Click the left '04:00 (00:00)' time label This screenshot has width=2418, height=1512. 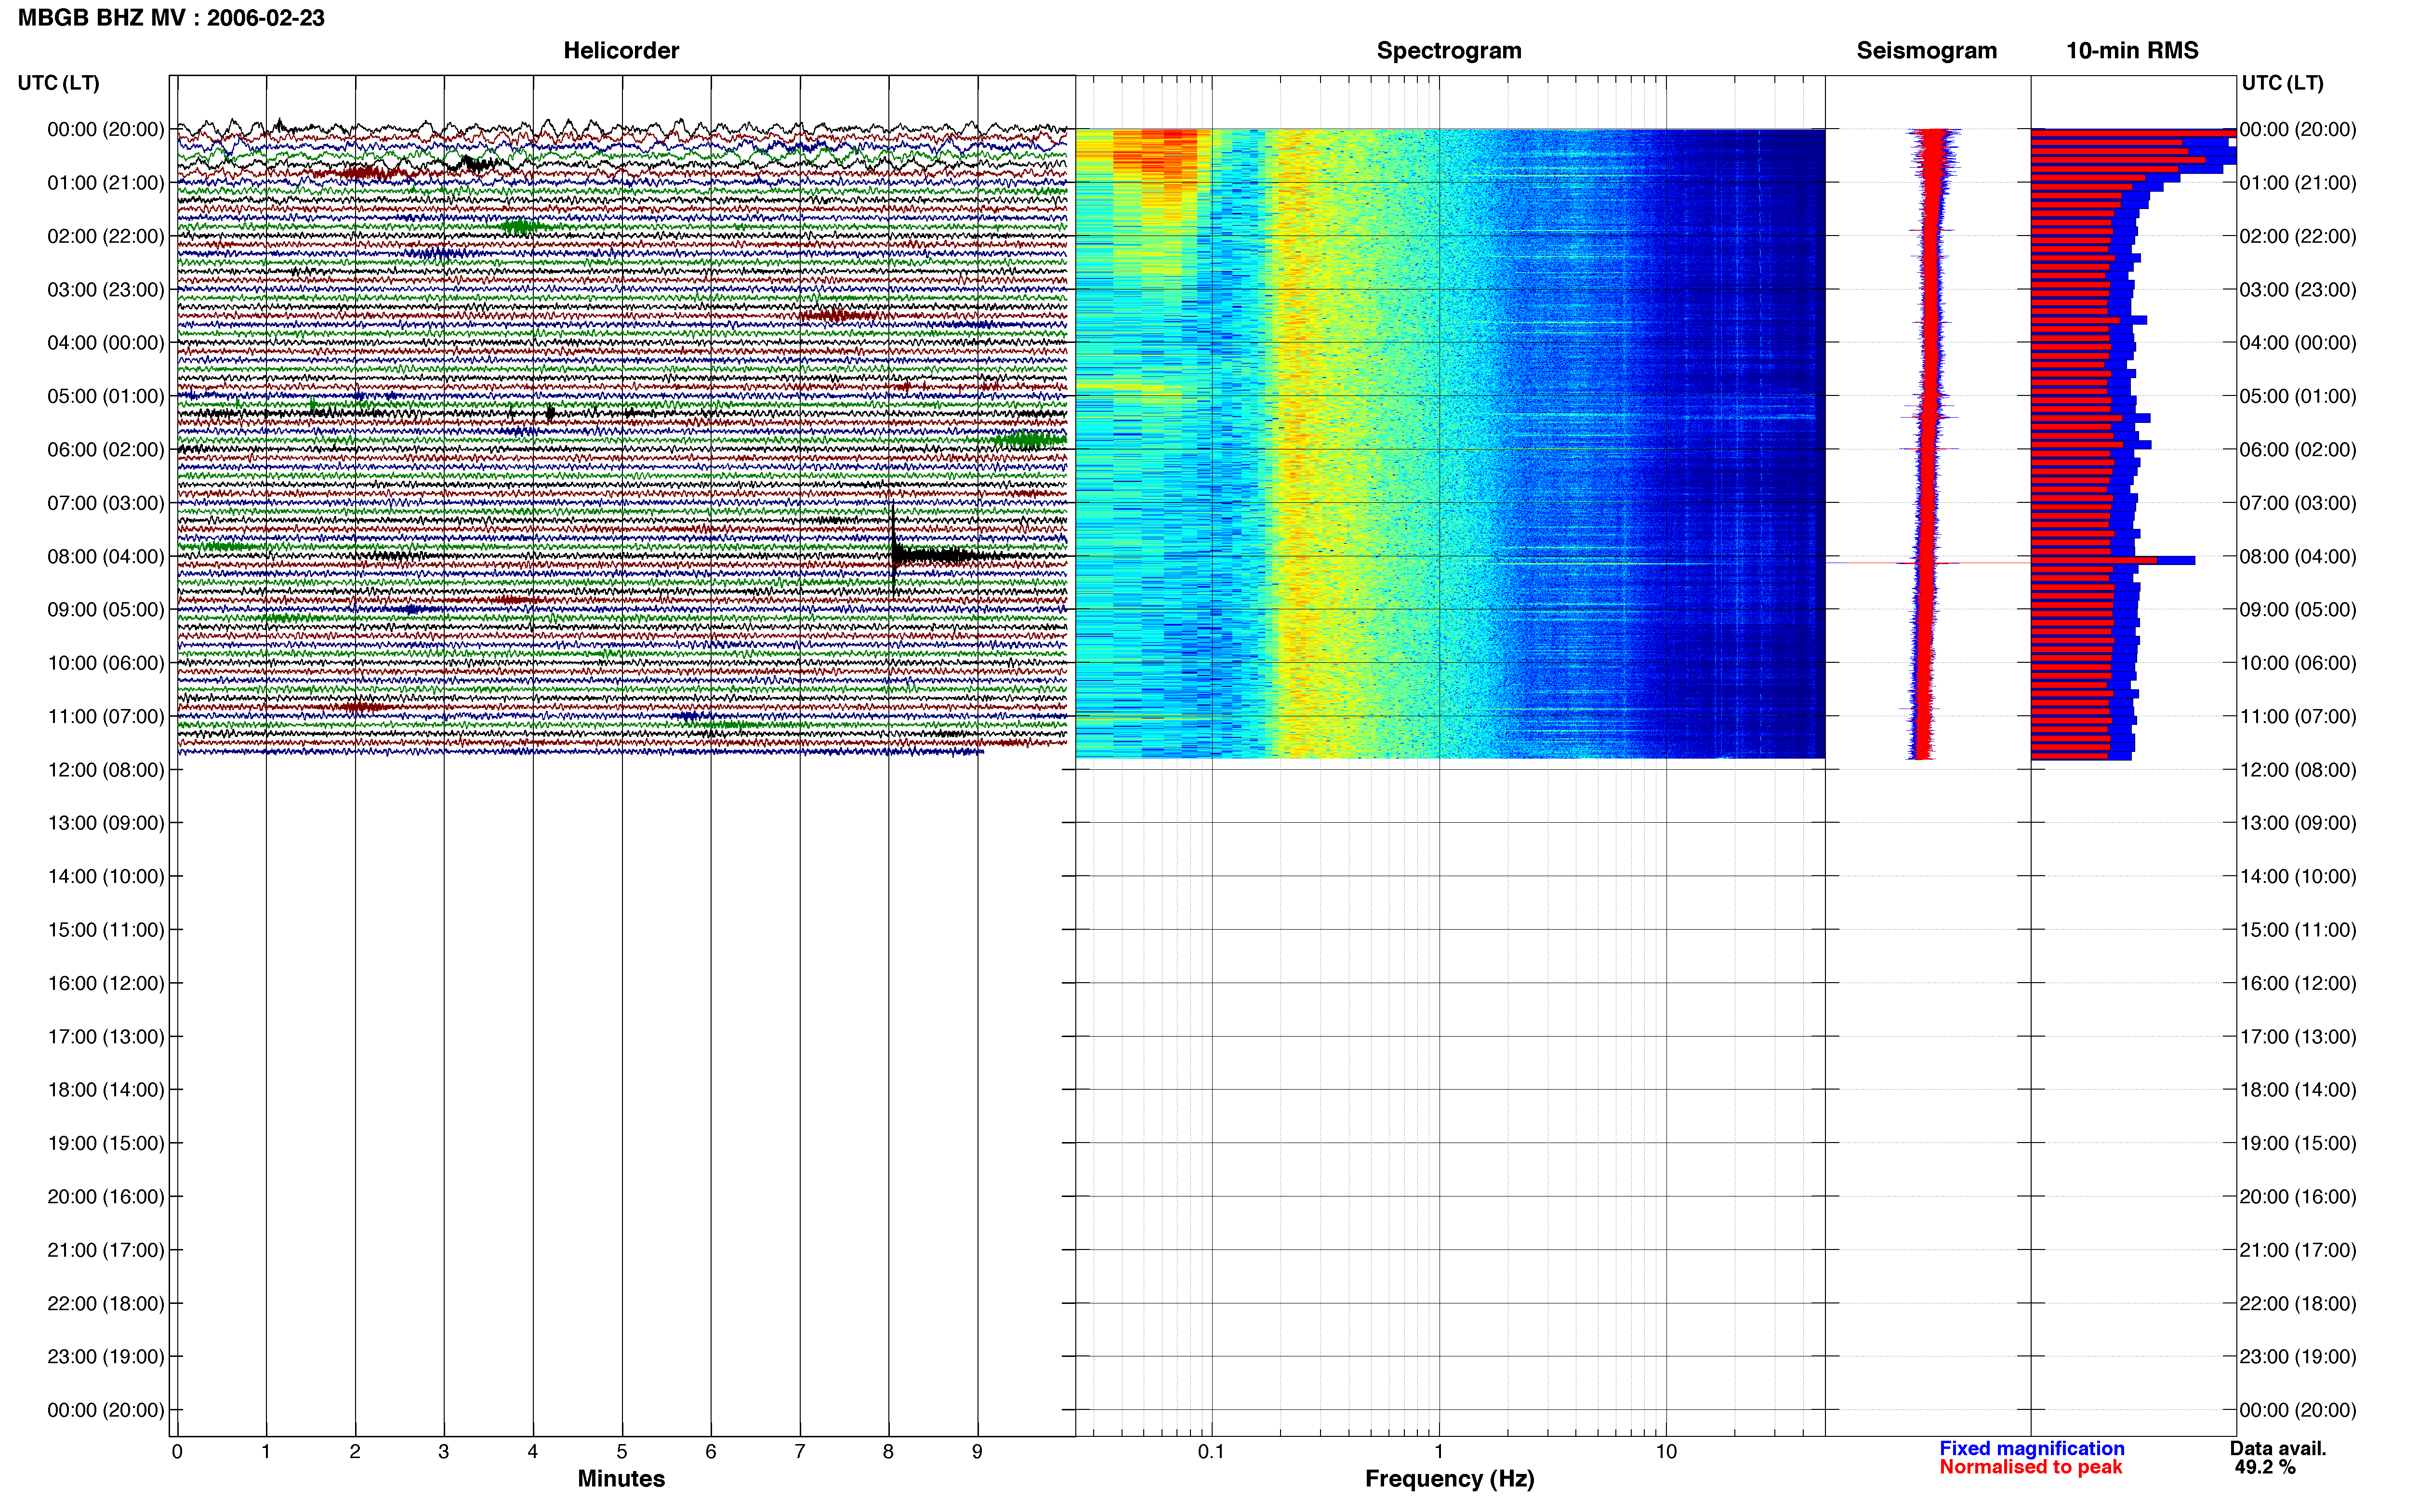point(106,343)
